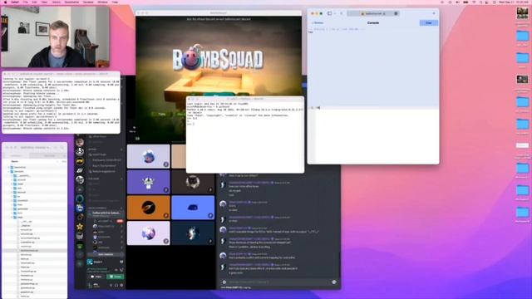Select the purple tile with white robot avatar

(148, 182)
